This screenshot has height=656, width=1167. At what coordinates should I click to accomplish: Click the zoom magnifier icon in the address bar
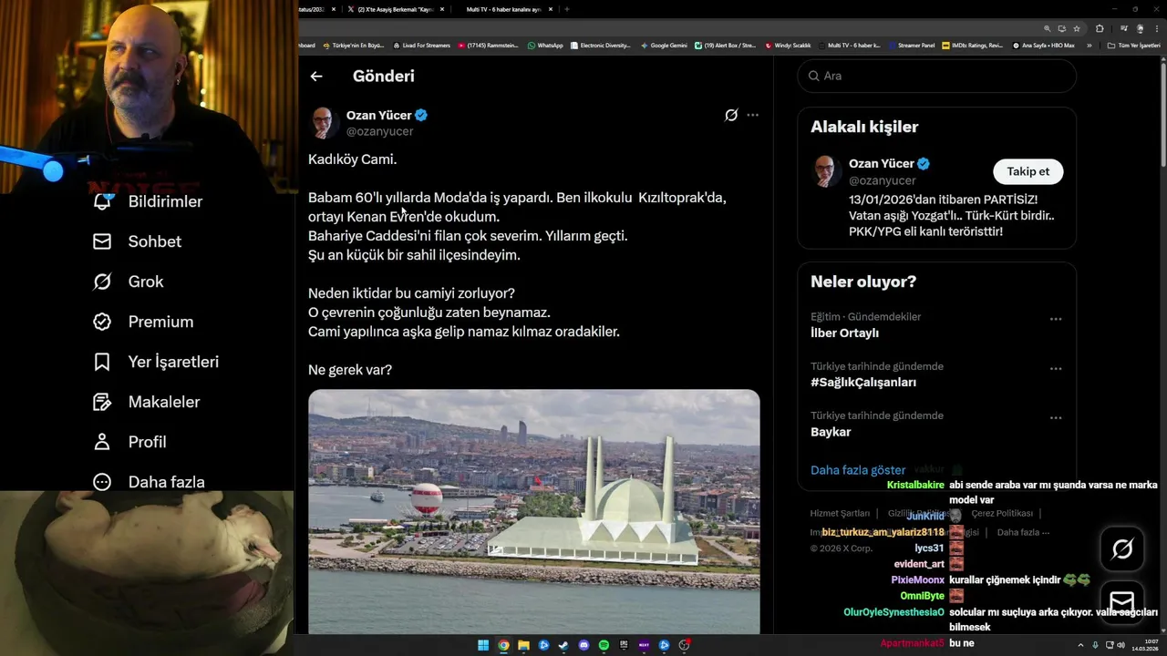pos(1048,28)
